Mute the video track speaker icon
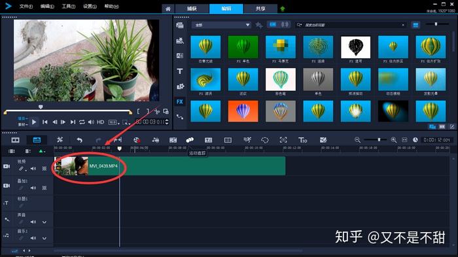This screenshot has height=257, width=458. click(33, 169)
